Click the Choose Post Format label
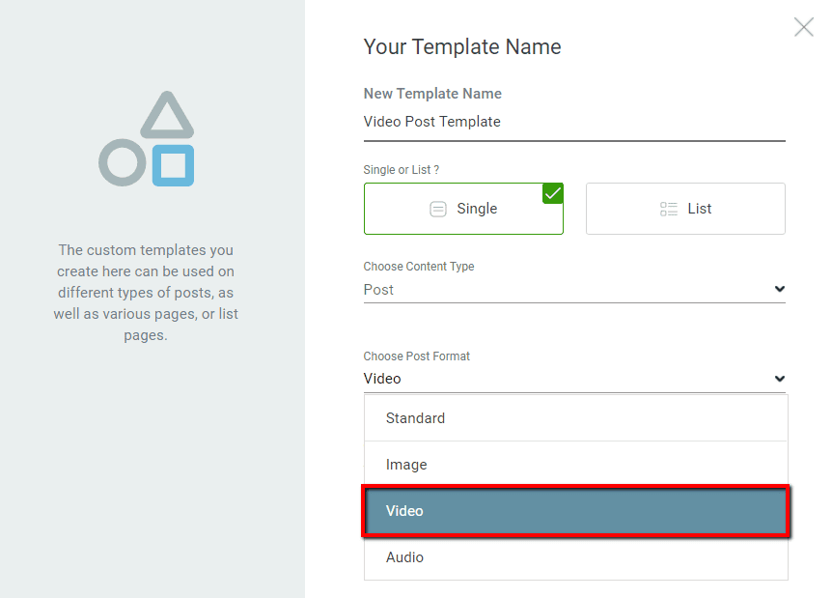 (x=417, y=356)
